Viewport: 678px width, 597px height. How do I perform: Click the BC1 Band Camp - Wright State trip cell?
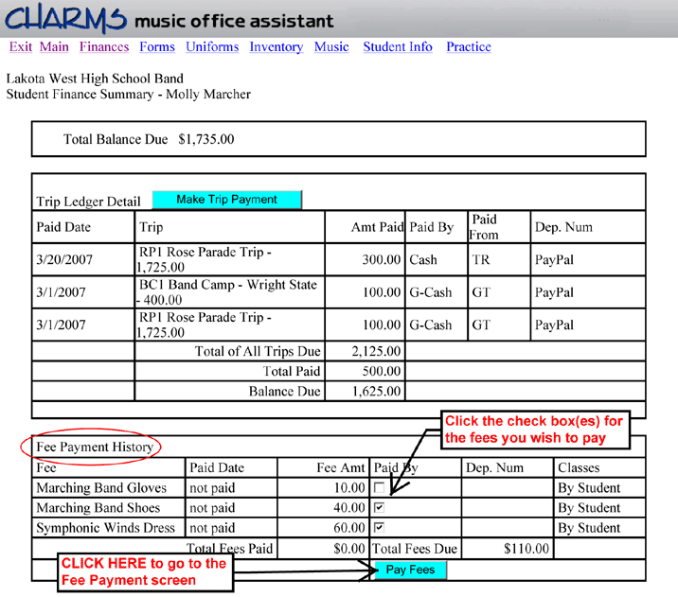(228, 292)
